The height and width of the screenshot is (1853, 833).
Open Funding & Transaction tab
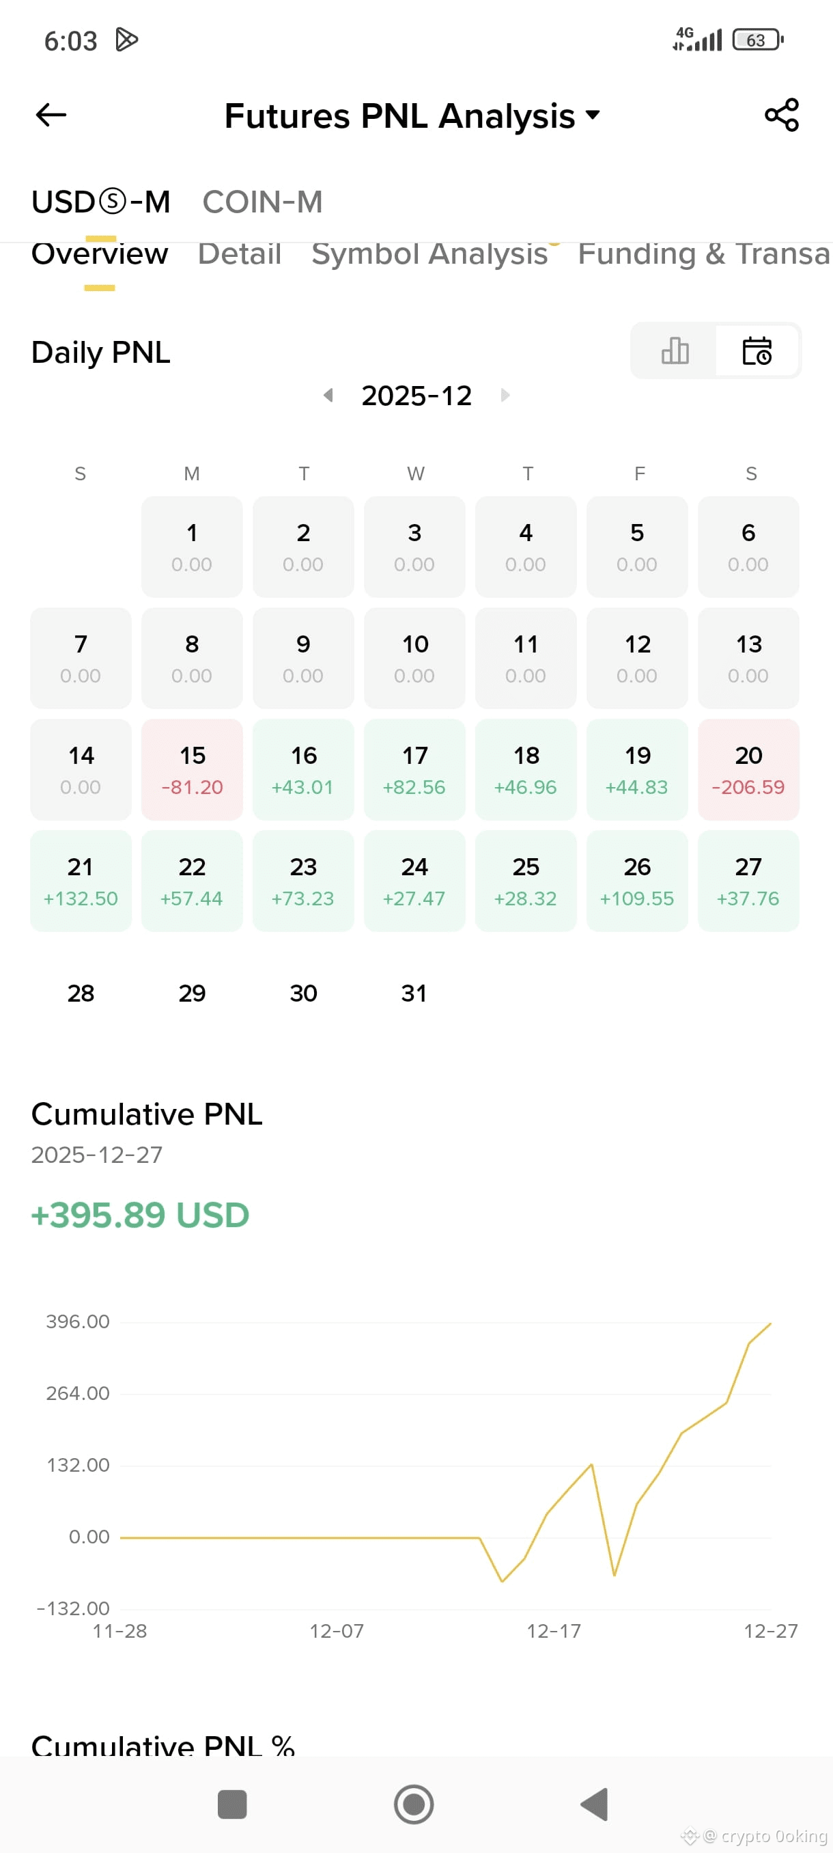(705, 254)
